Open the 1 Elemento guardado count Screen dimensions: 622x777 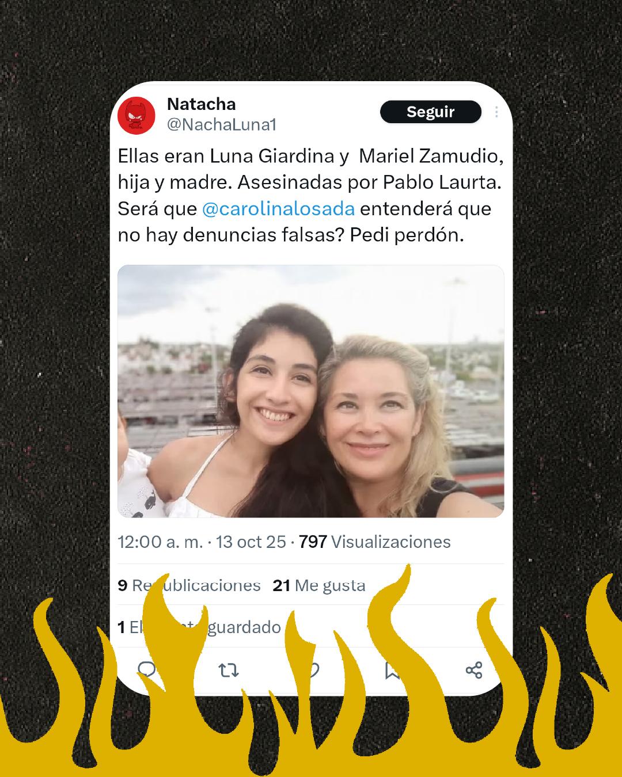tap(199, 627)
